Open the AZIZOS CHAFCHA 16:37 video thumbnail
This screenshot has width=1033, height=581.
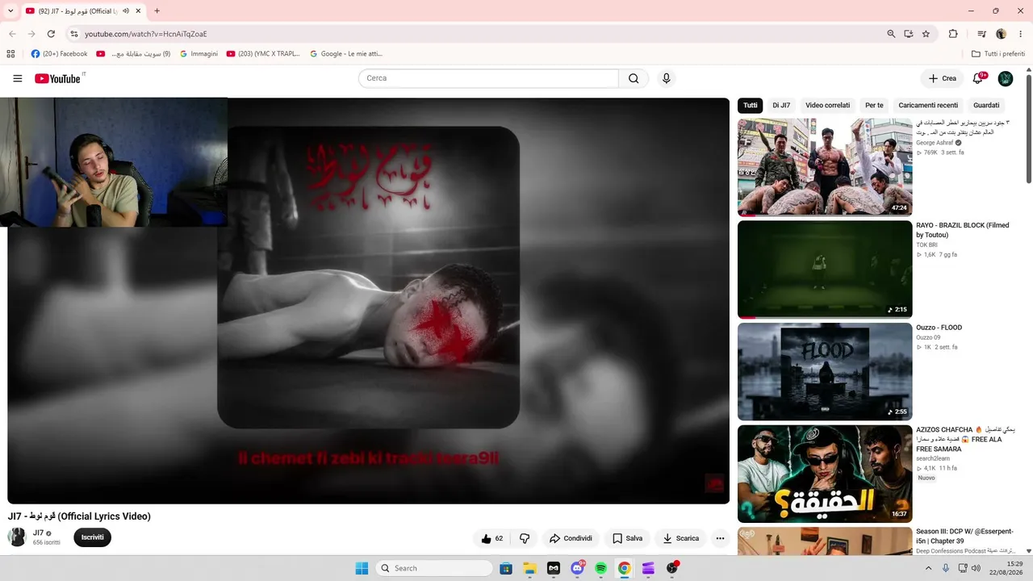(x=825, y=474)
